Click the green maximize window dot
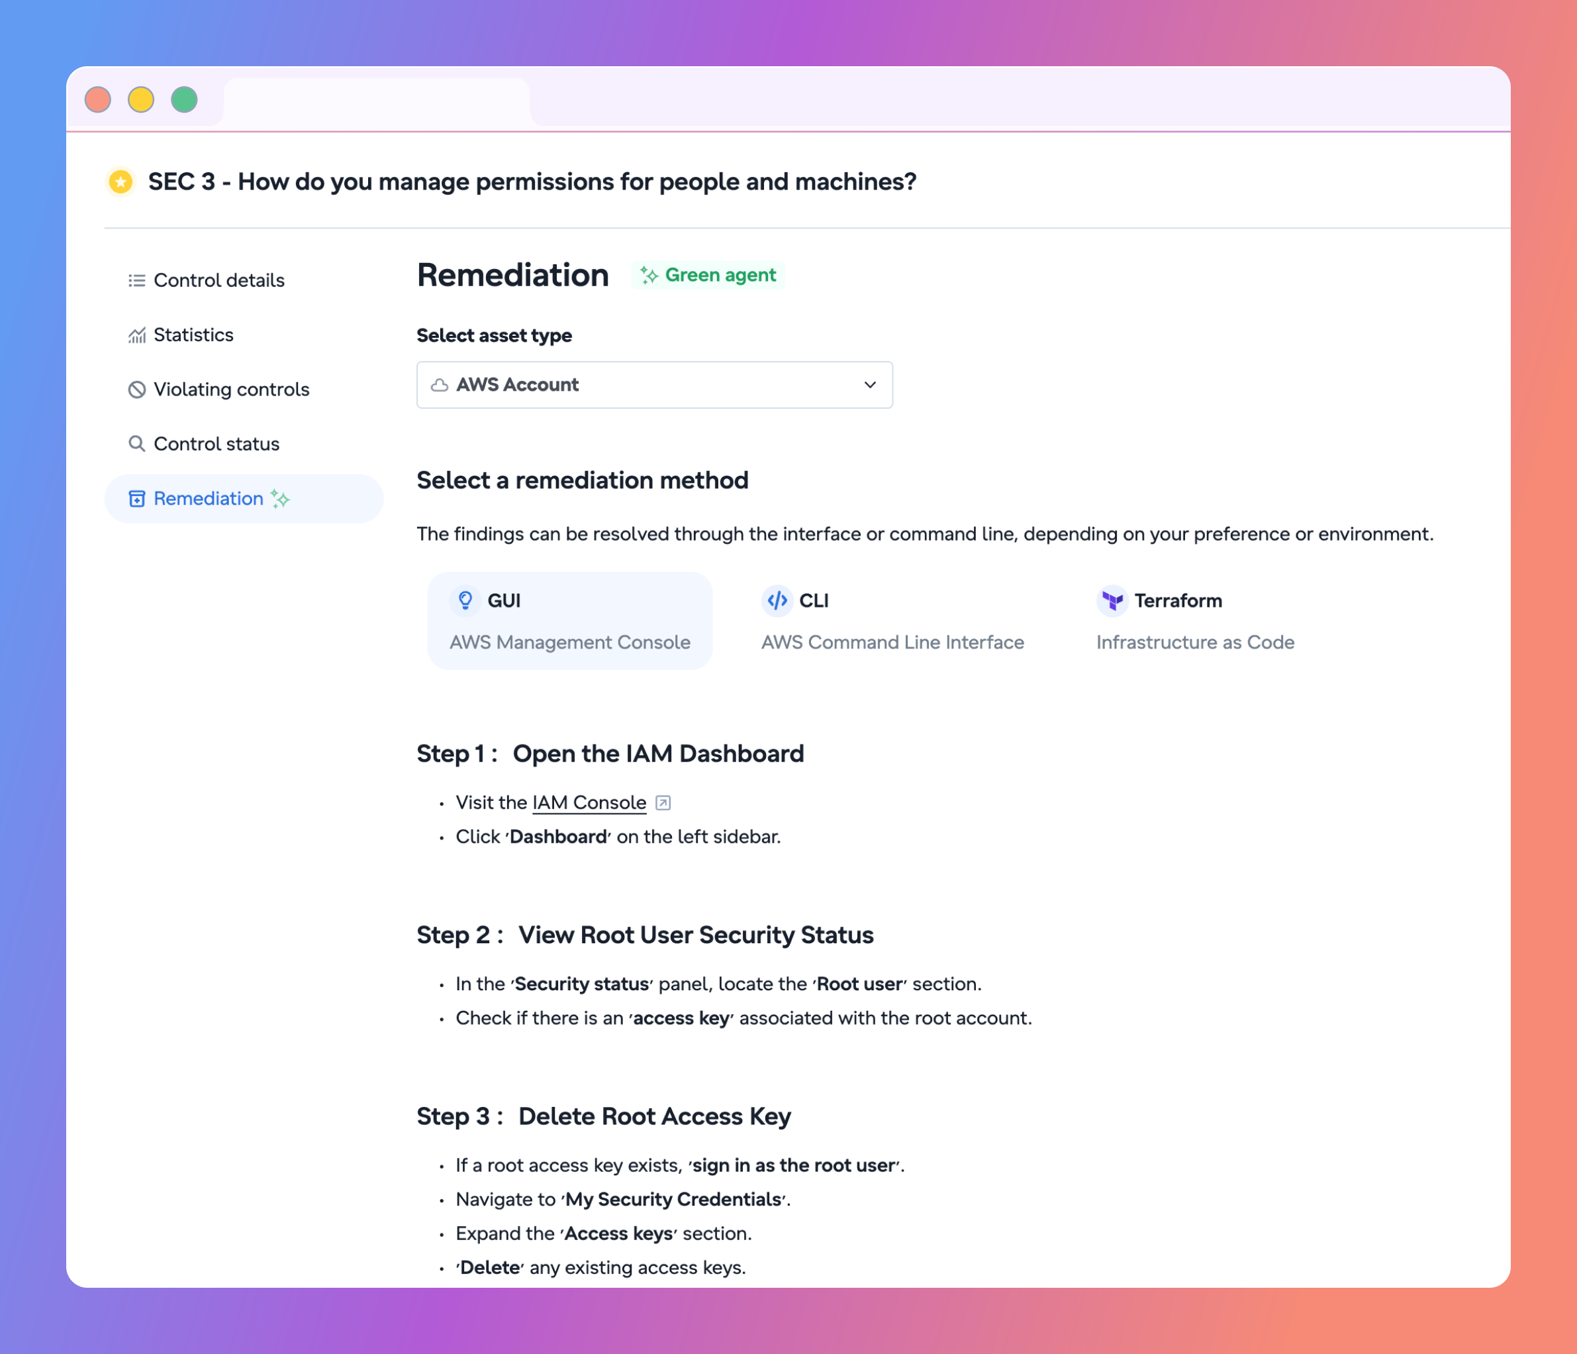1577x1354 pixels. pos(184,100)
